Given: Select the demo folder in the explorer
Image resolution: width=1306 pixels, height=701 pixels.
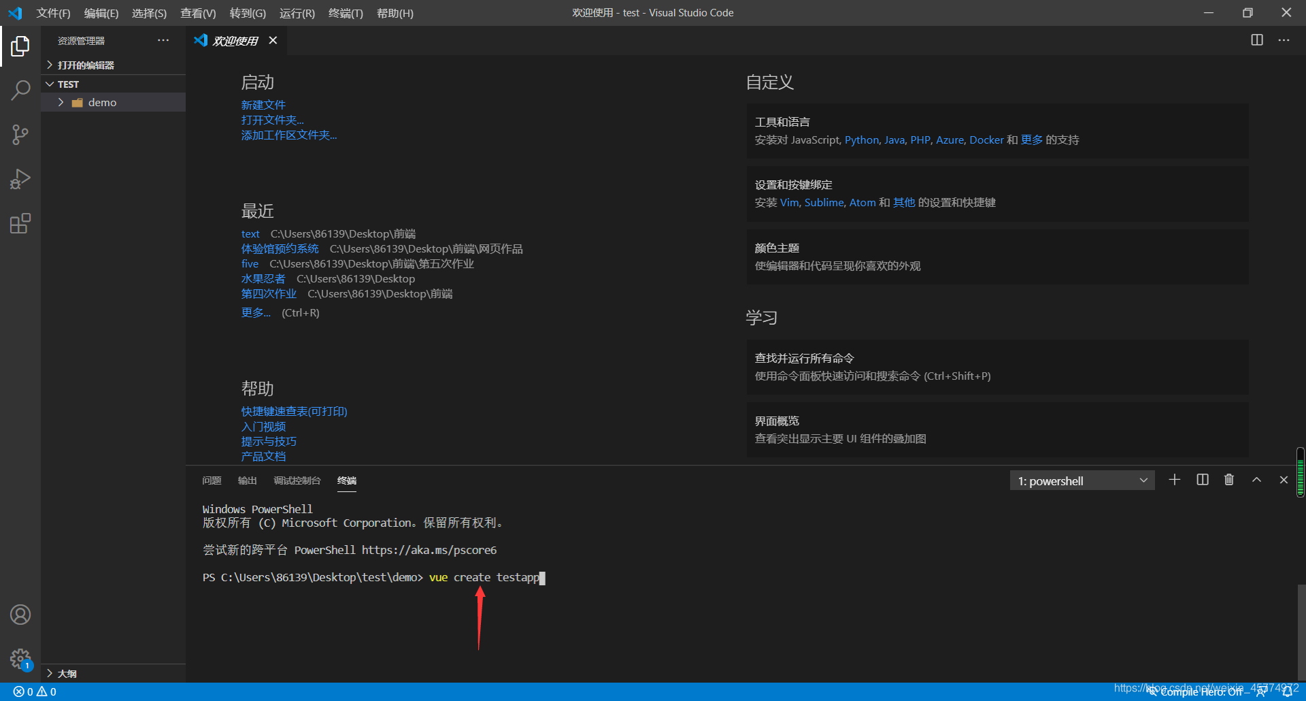Looking at the screenshot, I should 113,102.
